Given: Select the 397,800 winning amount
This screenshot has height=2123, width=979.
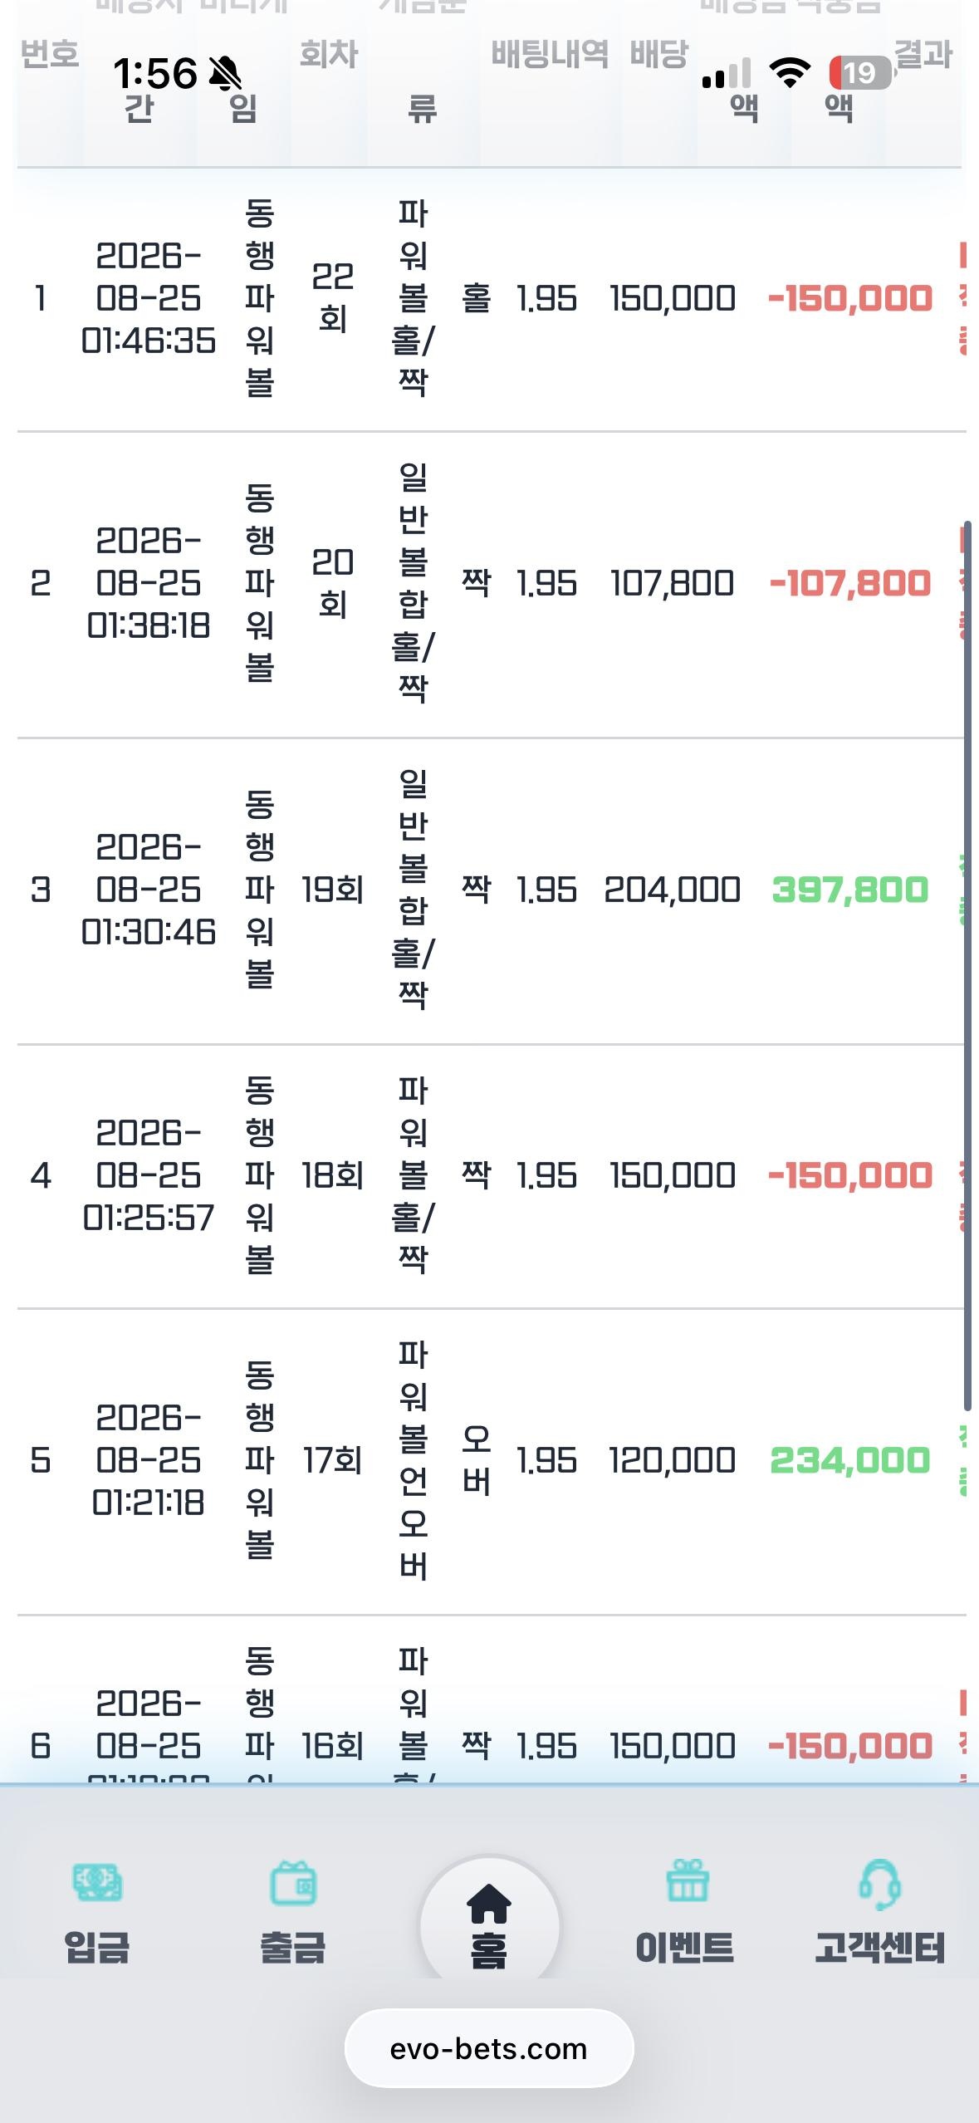Looking at the screenshot, I should [850, 890].
